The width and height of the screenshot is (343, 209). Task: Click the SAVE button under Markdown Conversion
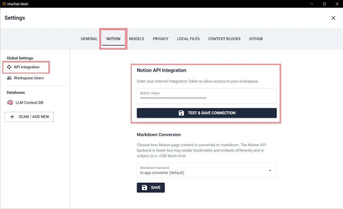point(151,188)
